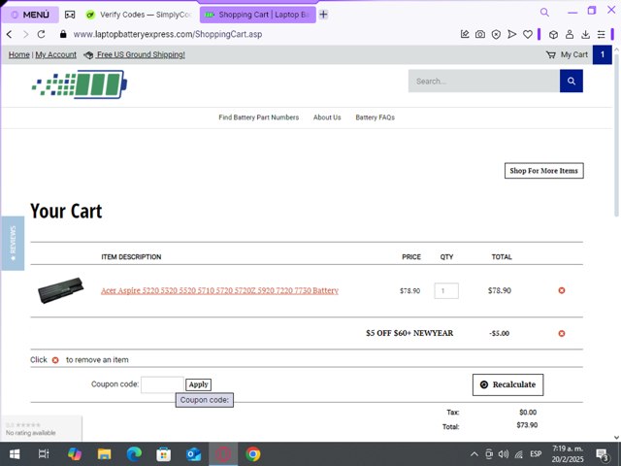The height and width of the screenshot is (466, 621).
Task: Open the notifications center icon
Action: coord(603,454)
